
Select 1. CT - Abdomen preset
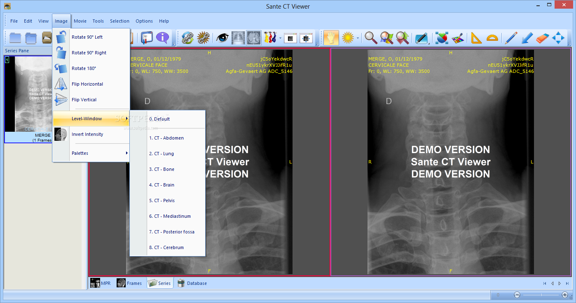[168, 138]
